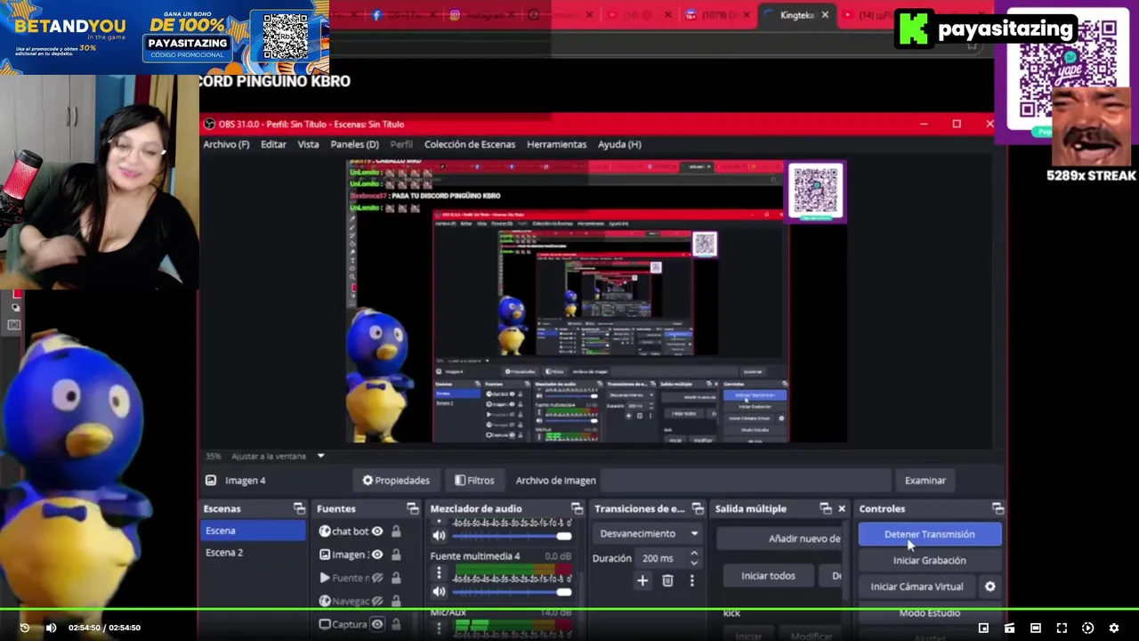Viewport: 1139px width, 641px height.
Task: Undock the Mezclador de audio panel
Action: point(577,508)
